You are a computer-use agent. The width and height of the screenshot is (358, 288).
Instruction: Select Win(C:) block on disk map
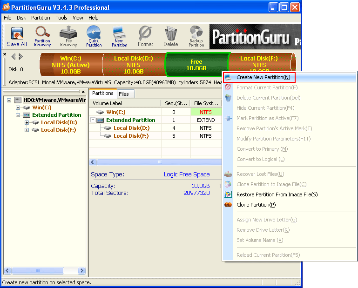pyautogui.click(x=71, y=65)
